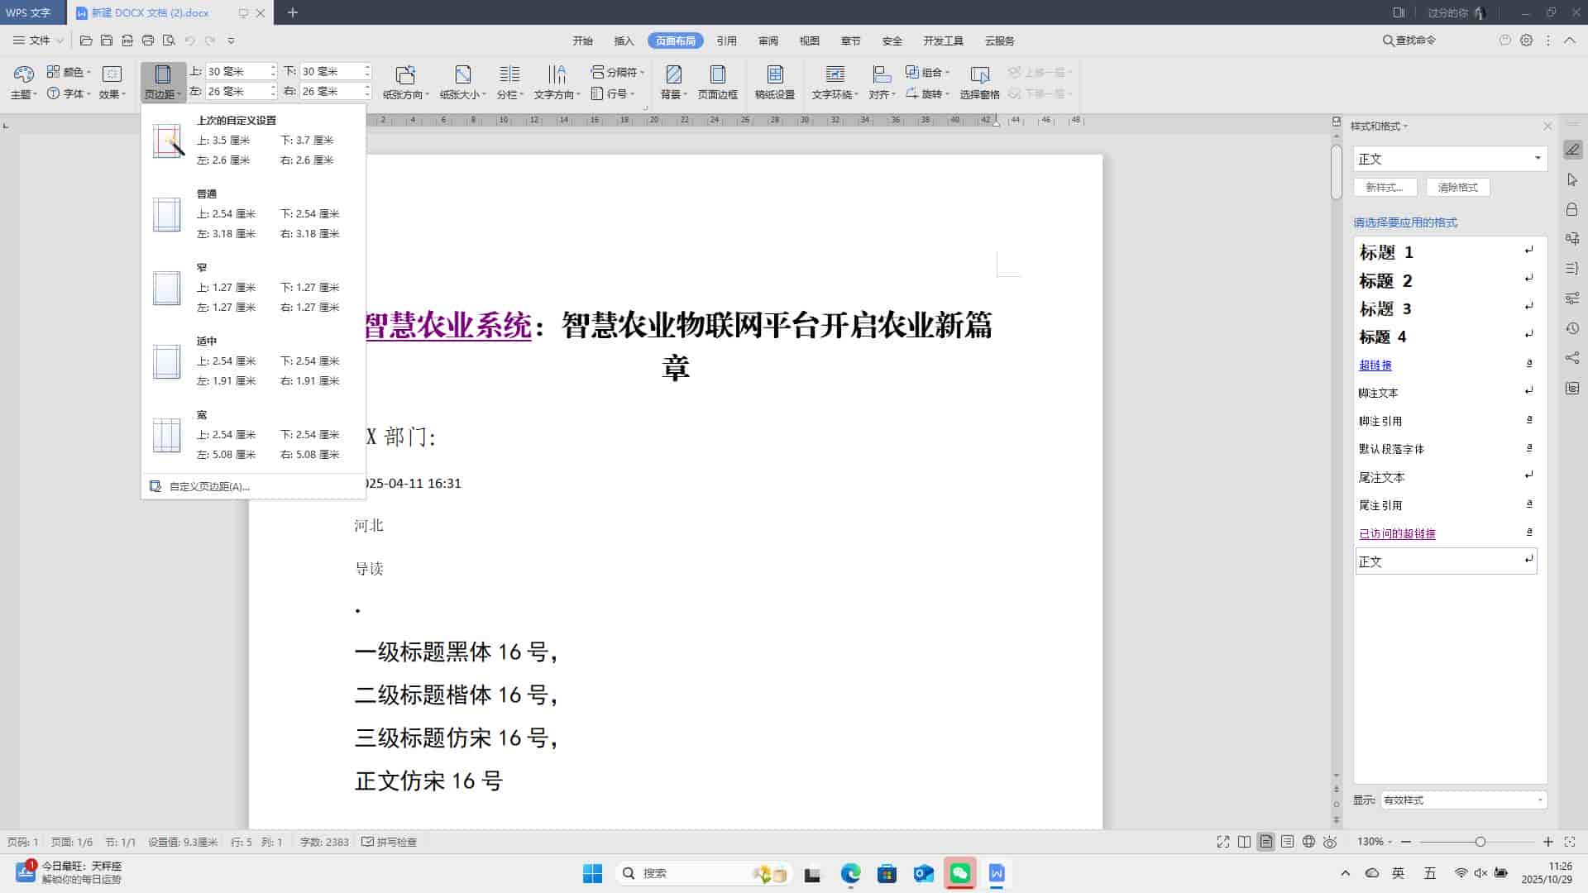
Task: Switch to the 审阅 ribbon tab
Action: click(x=768, y=41)
